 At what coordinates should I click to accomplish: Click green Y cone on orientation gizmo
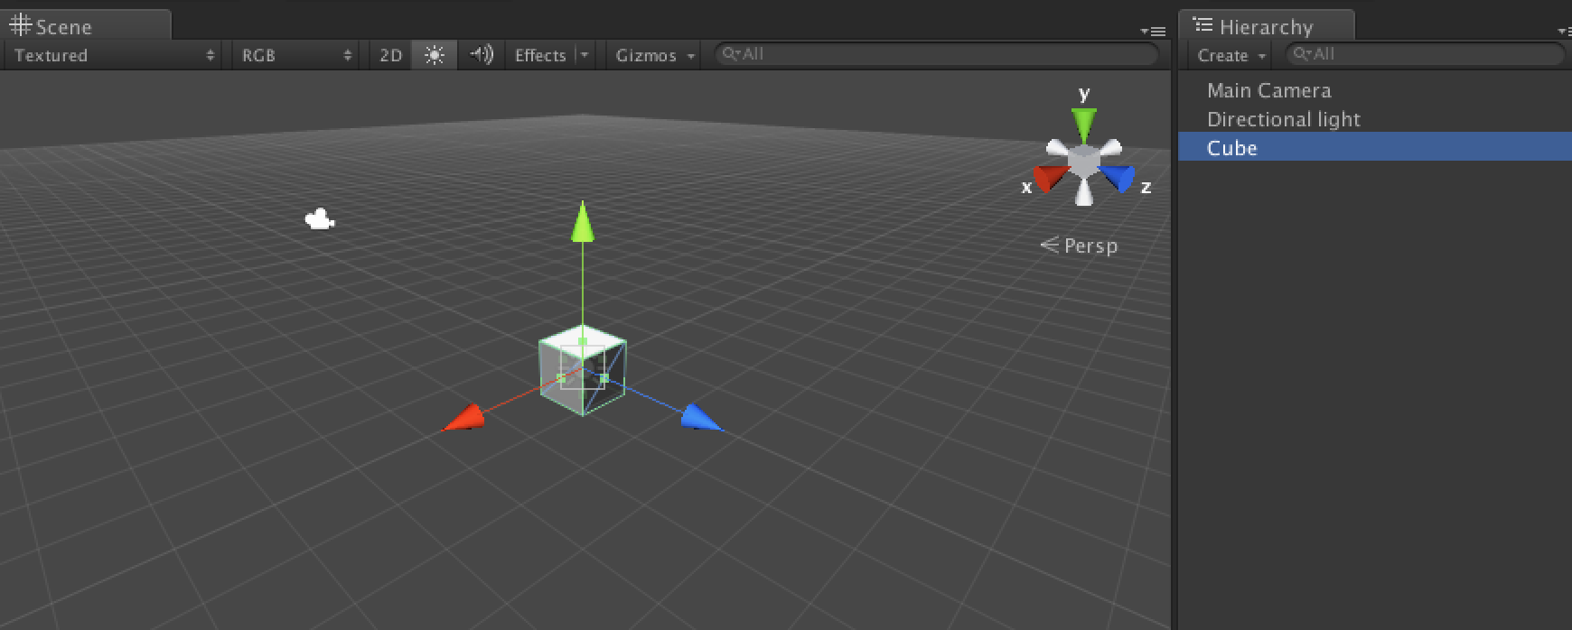click(x=1084, y=125)
